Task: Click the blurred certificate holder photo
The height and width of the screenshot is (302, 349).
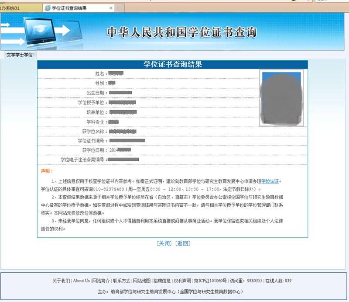Action: tap(280, 98)
